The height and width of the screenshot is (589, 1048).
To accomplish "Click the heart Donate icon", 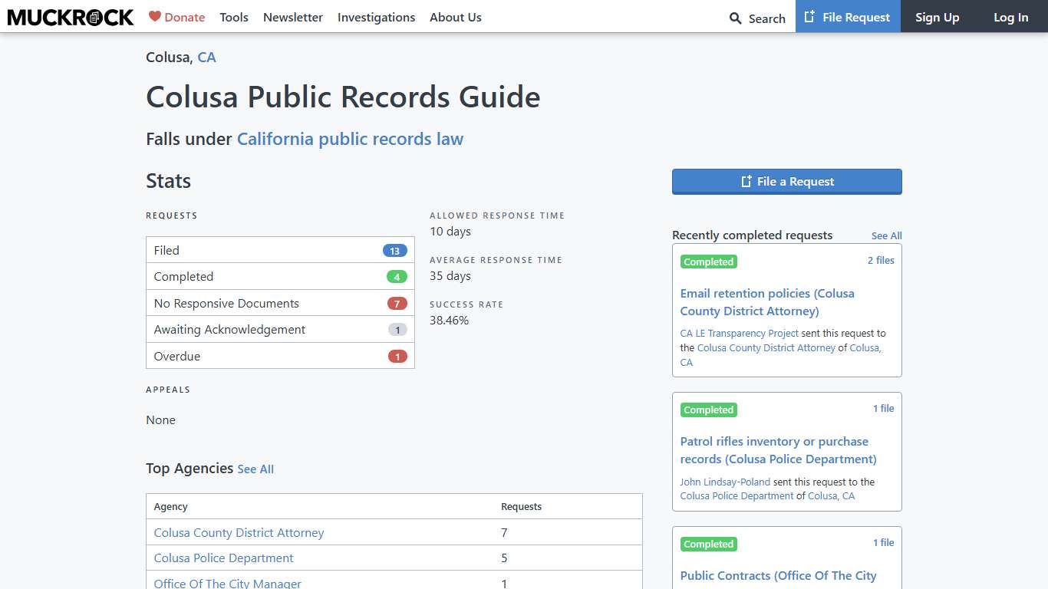I will point(156,17).
